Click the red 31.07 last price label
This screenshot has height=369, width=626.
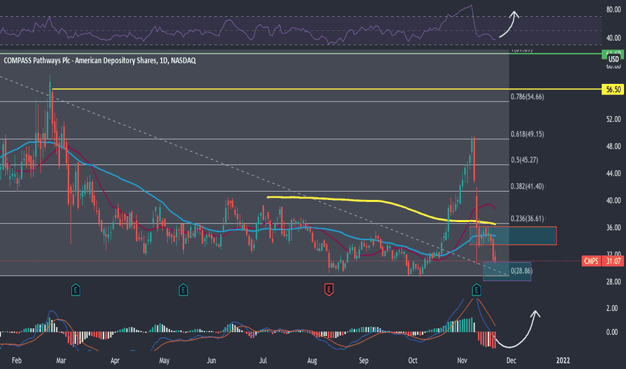click(x=613, y=261)
